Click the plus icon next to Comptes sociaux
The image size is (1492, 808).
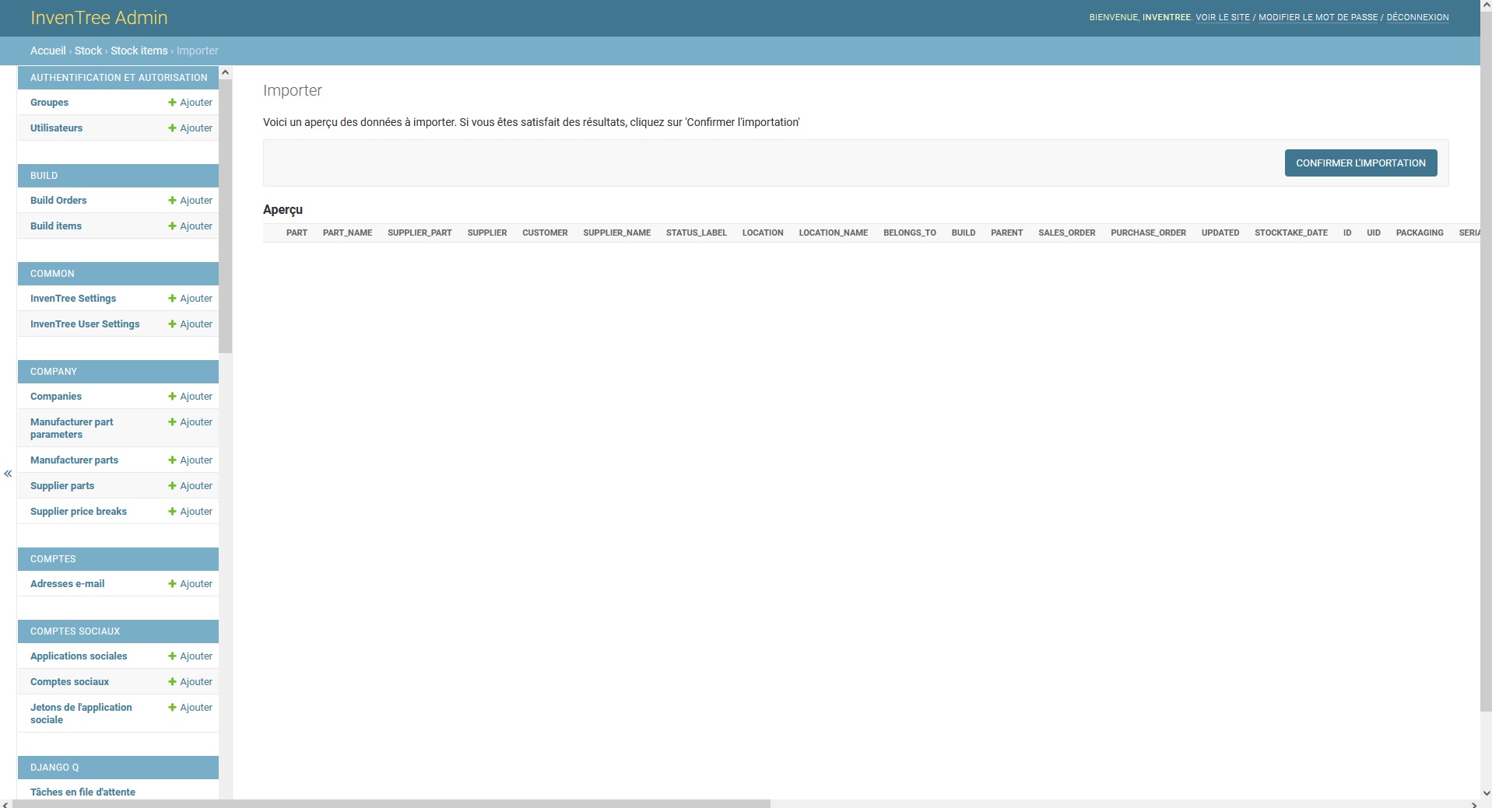tap(172, 681)
